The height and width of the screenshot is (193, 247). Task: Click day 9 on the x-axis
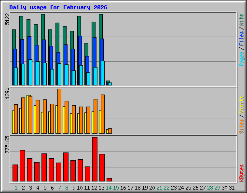(74, 188)
